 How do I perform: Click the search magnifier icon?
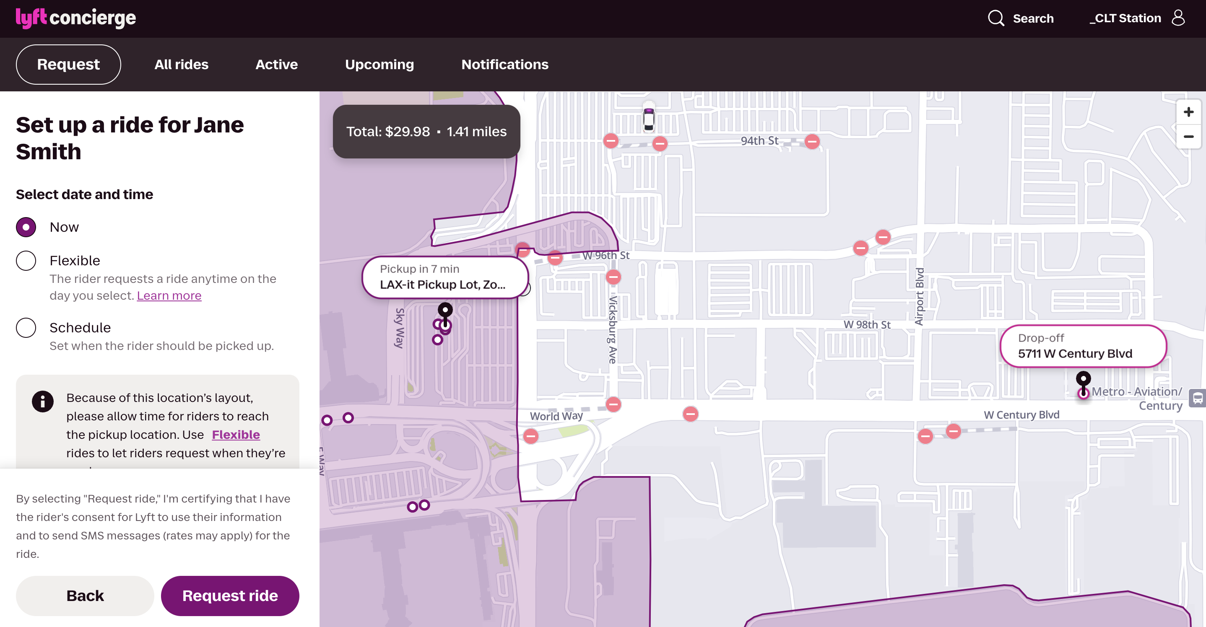click(x=996, y=18)
